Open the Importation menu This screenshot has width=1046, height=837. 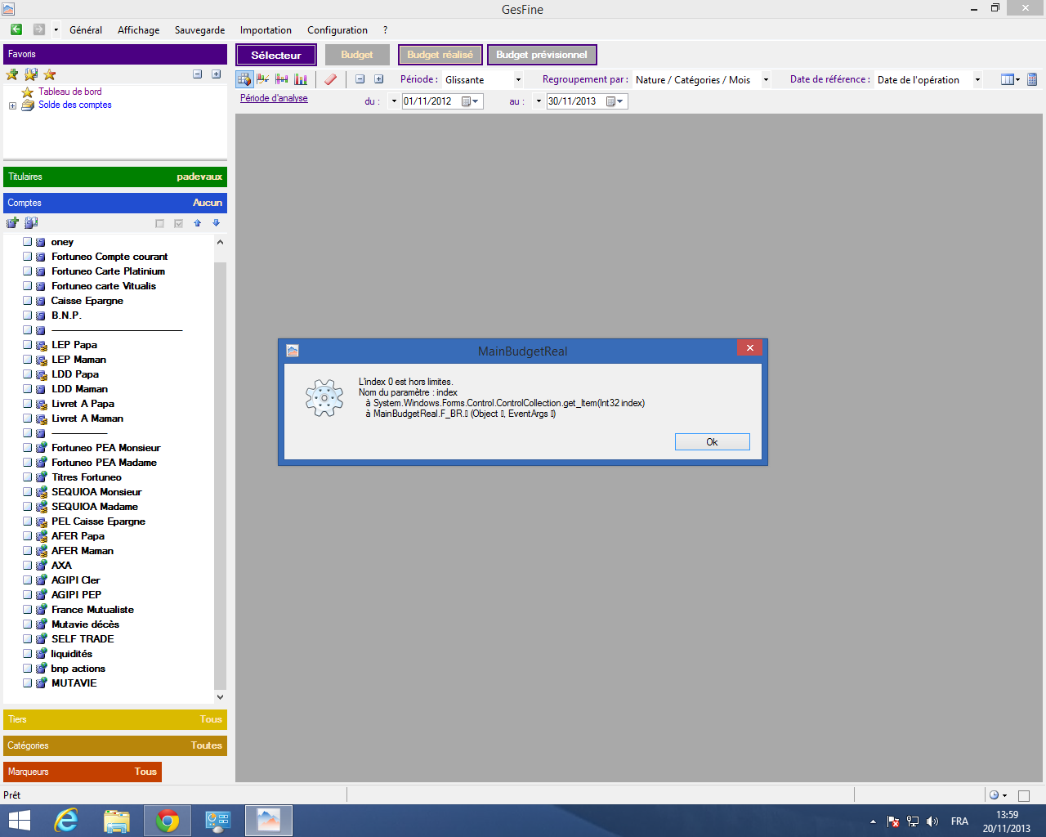266,30
